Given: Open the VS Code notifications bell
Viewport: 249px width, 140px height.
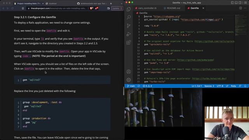Looking at the screenshot, I should coord(245,86).
